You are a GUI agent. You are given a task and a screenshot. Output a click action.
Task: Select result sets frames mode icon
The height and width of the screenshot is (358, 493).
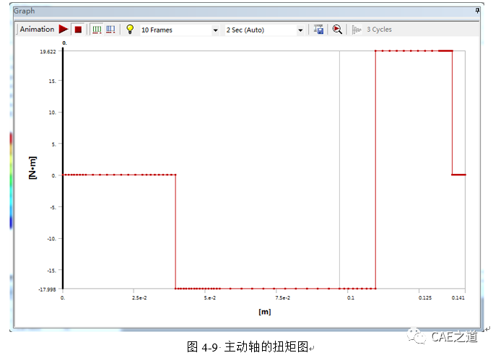[110, 30]
